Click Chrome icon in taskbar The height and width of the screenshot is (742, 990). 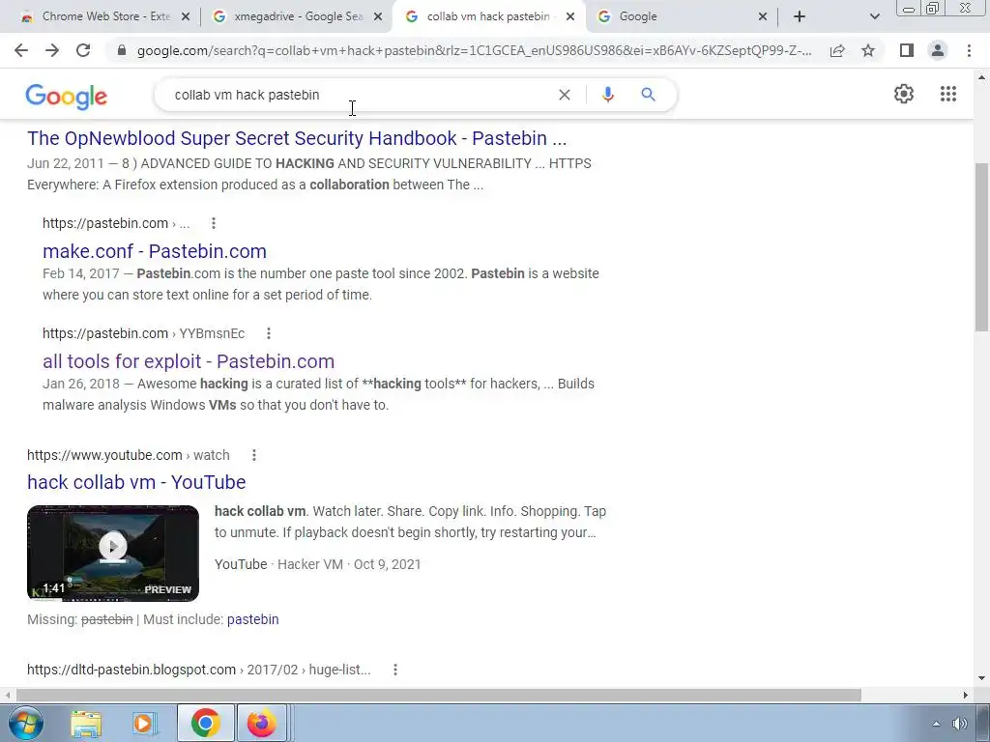click(x=205, y=723)
